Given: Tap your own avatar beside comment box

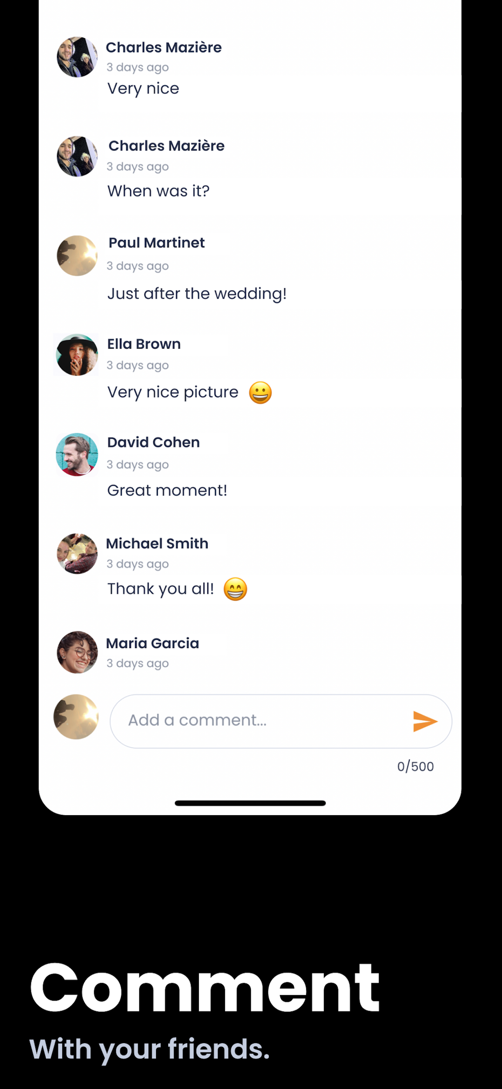Looking at the screenshot, I should pos(76,717).
